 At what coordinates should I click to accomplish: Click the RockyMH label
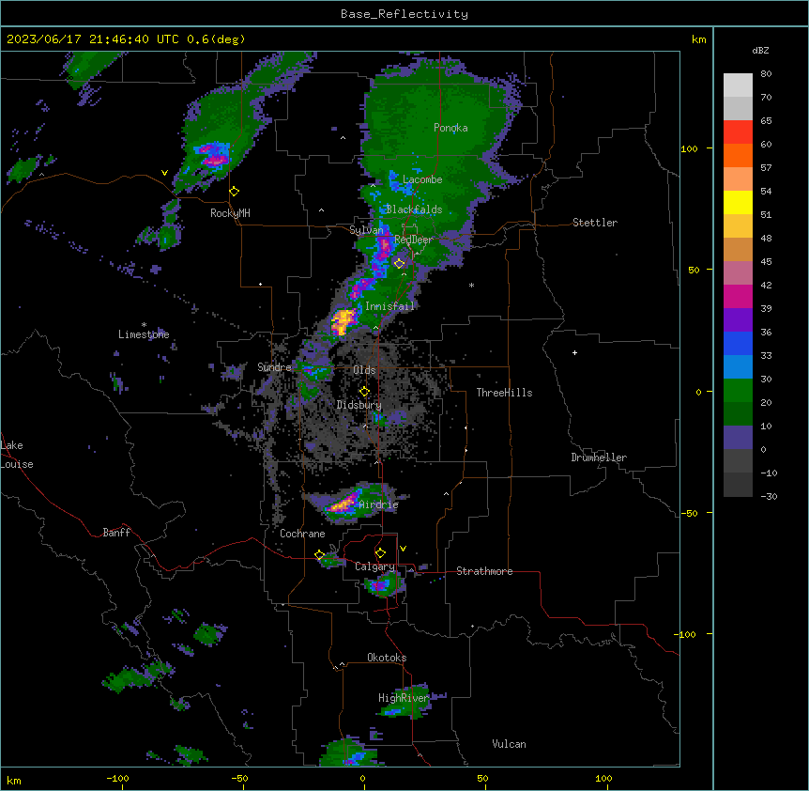pos(230,213)
